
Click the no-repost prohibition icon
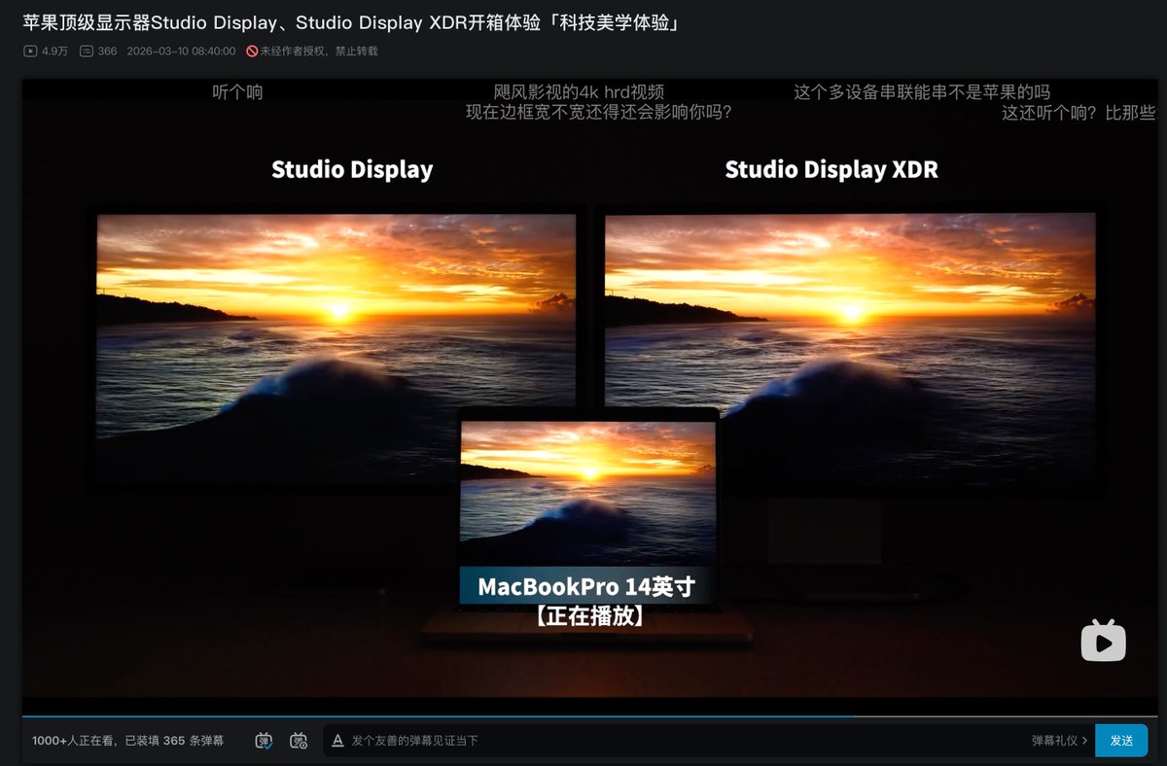pyautogui.click(x=252, y=51)
